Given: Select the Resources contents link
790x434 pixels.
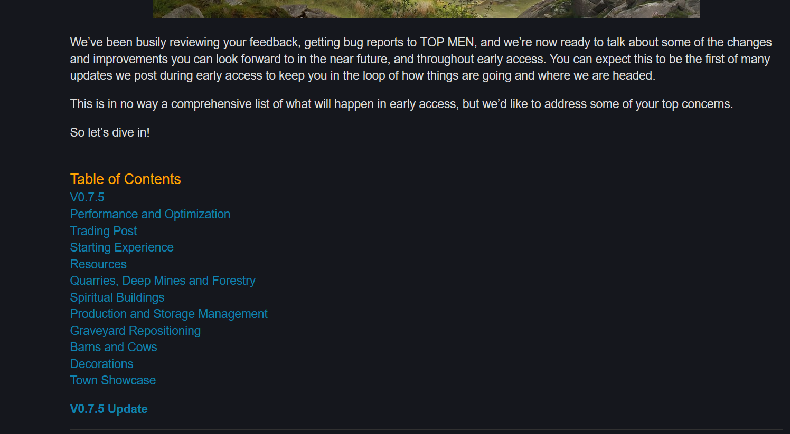Looking at the screenshot, I should 98,264.
